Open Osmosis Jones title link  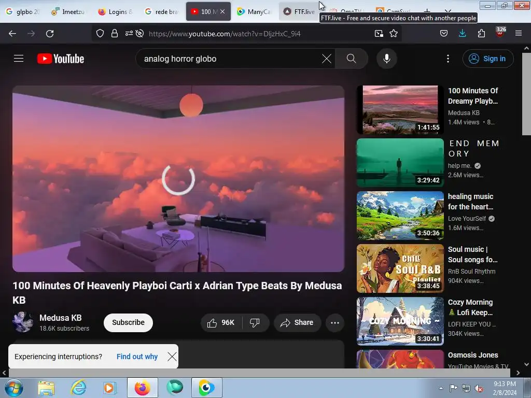[473, 355]
